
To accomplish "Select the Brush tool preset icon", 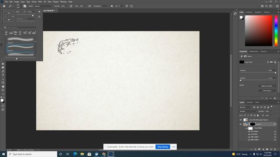I will (10, 6).
